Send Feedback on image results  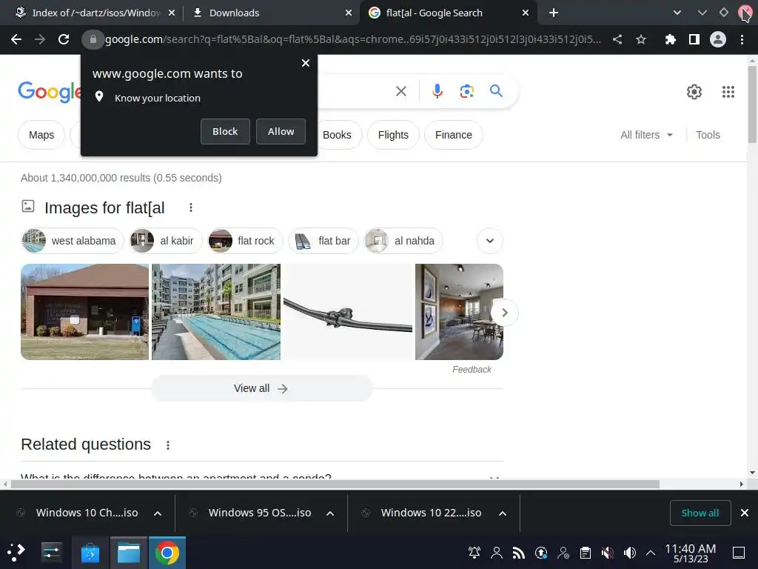click(x=472, y=370)
